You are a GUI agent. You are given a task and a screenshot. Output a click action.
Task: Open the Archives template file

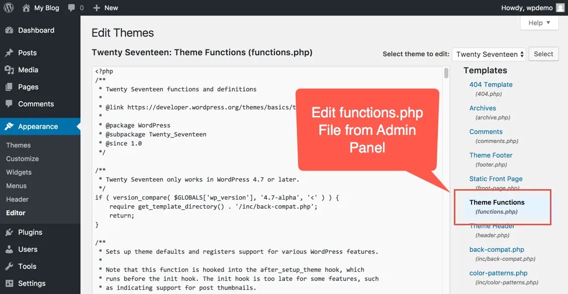point(483,108)
